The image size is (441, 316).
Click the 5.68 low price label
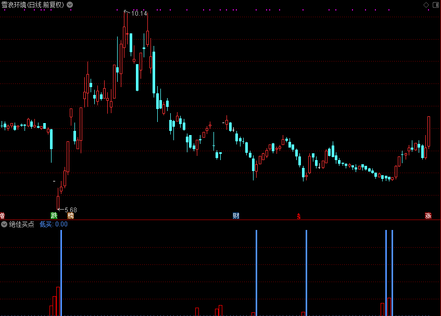click(x=71, y=210)
